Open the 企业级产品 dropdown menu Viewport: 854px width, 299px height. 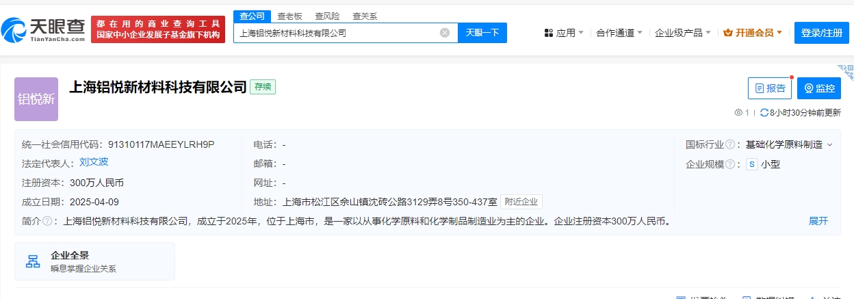click(683, 33)
